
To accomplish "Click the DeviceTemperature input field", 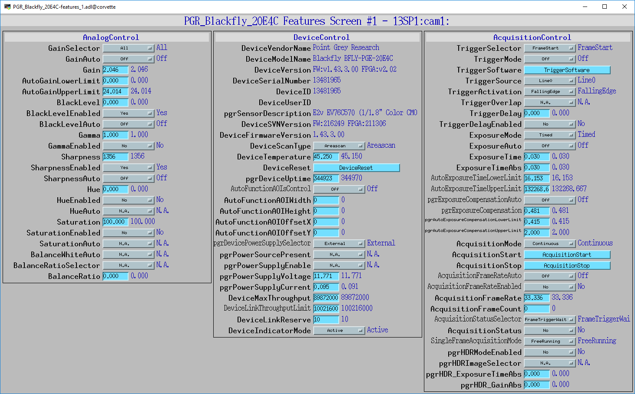I will 326,157.
